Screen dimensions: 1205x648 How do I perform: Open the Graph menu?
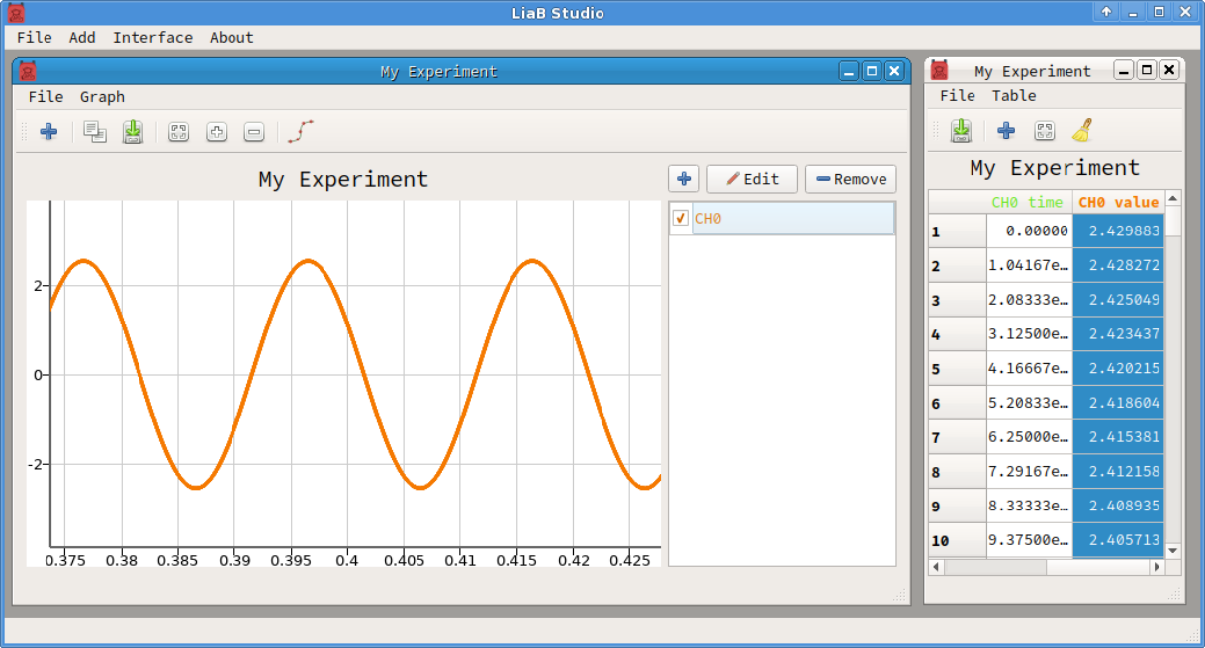pos(102,97)
